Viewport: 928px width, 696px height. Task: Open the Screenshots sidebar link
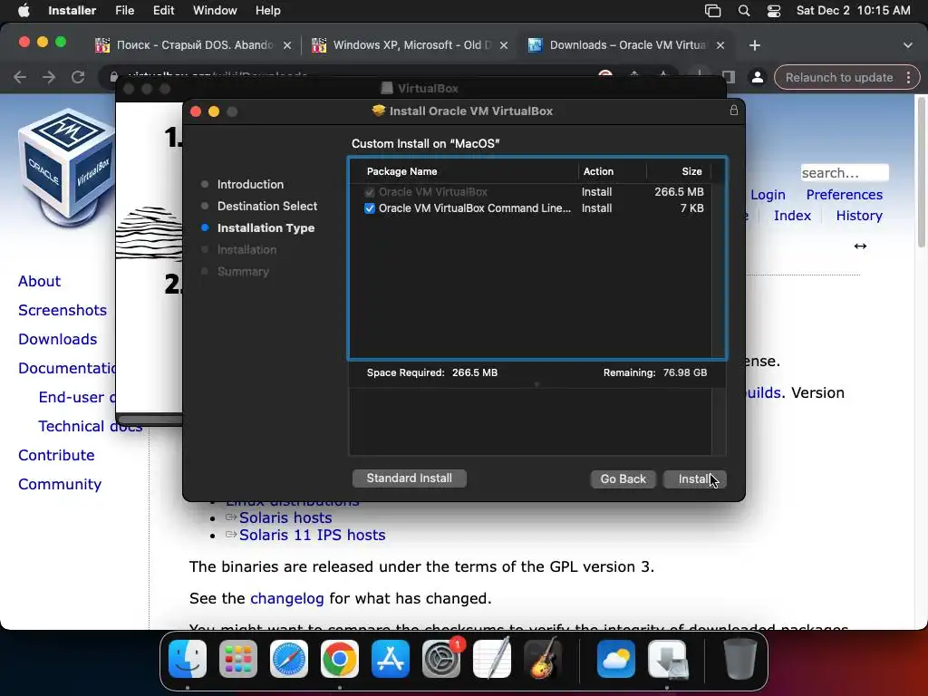click(x=63, y=310)
